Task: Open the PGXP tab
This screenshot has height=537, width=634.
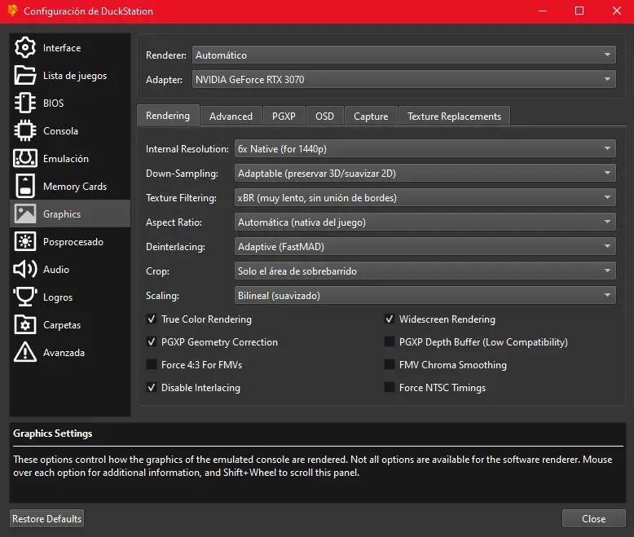Action: (284, 117)
